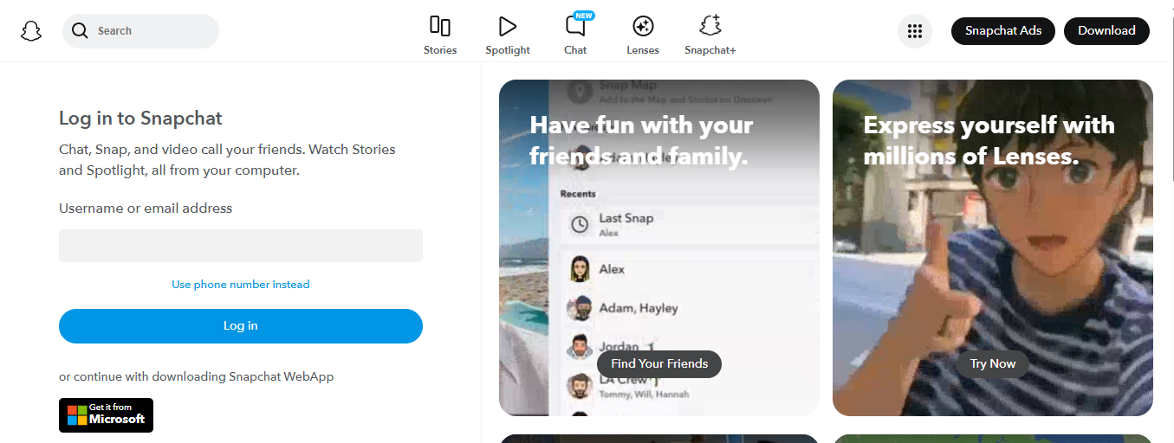Screen dimensions: 1174x443
Task: Click the Try Now button
Action: pyautogui.click(x=993, y=363)
